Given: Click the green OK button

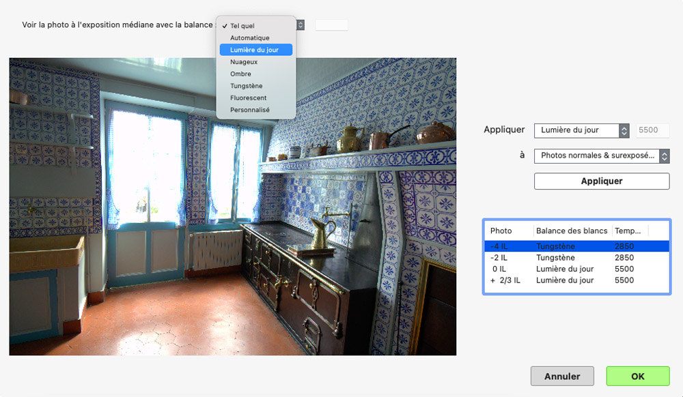Looking at the screenshot, I should [637, 376].
